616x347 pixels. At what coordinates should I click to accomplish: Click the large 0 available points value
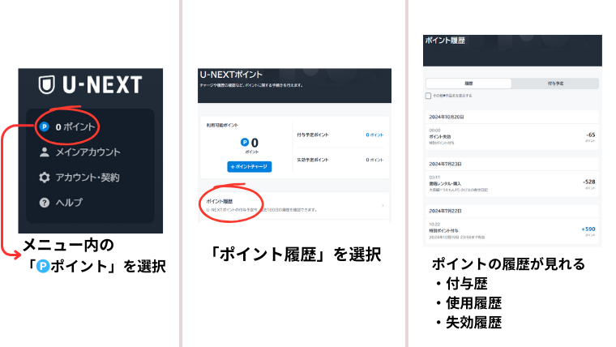(255, 143)
